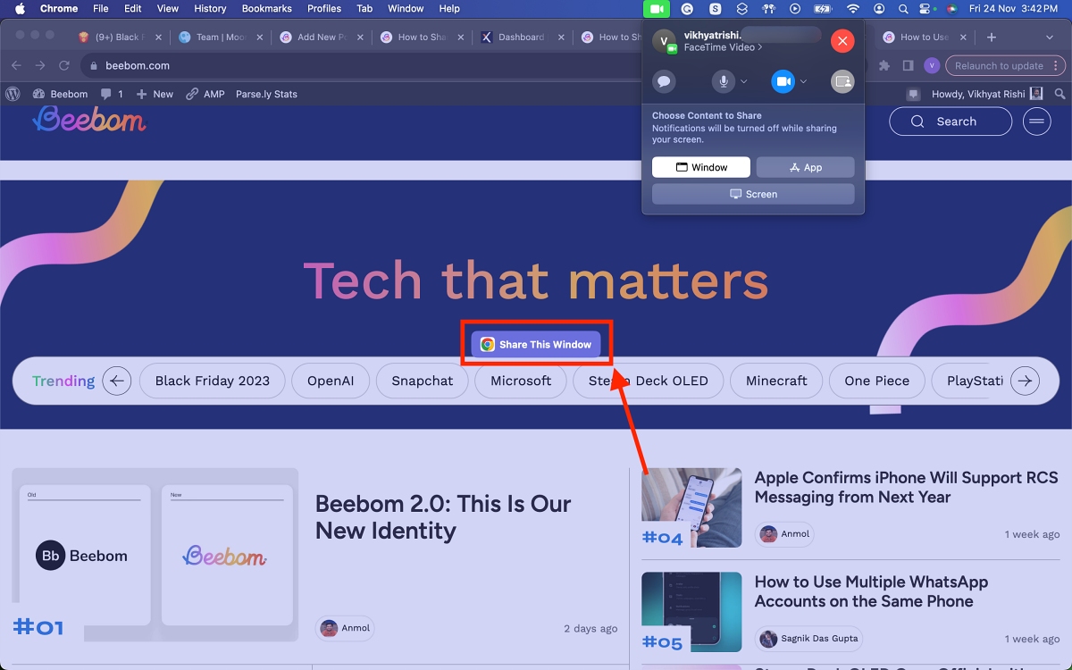Screen dimensions: 1072x670
Task: Select the Window sharing option
Action: (x=701, y=167)
